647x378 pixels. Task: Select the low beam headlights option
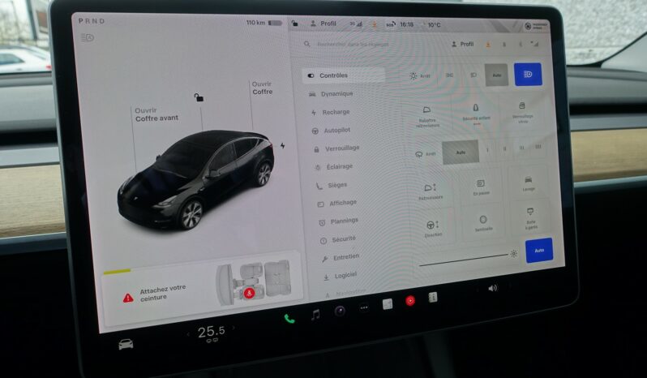(473, 75)
